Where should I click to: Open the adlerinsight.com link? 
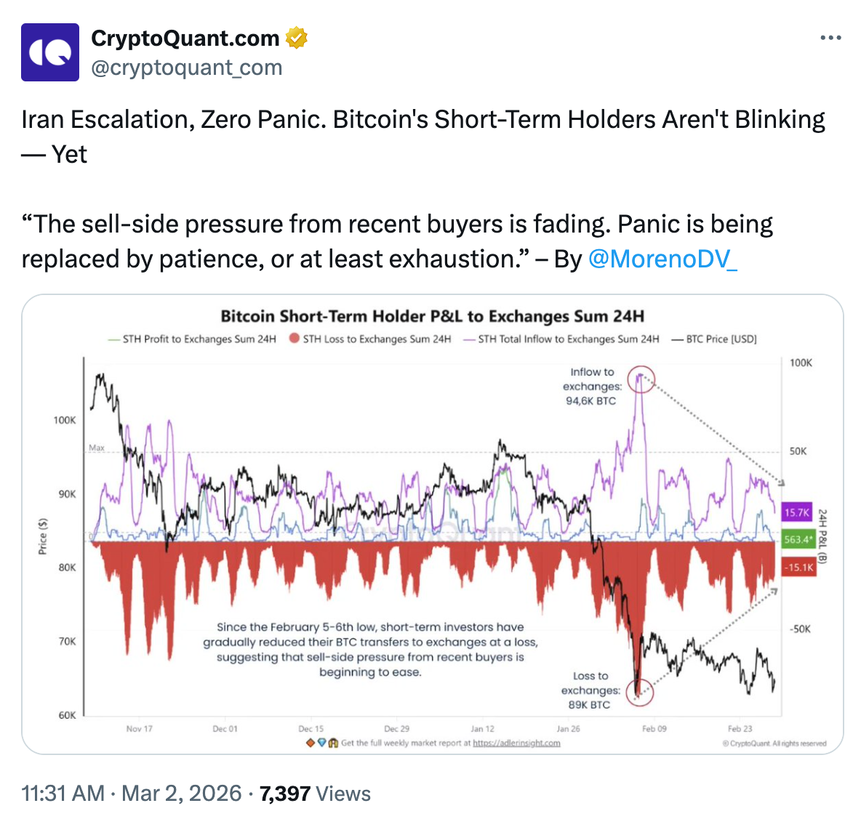516,743
